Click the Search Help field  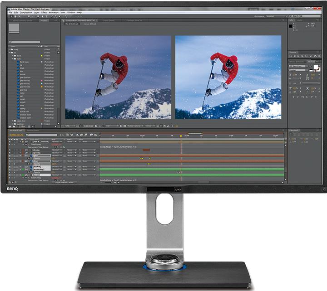(x=305, y=16)
